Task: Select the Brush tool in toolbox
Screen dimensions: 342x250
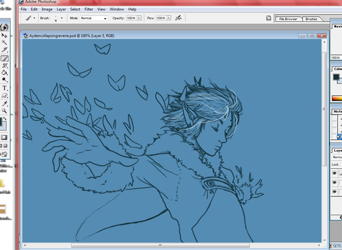Action: [x=5, y=58]
